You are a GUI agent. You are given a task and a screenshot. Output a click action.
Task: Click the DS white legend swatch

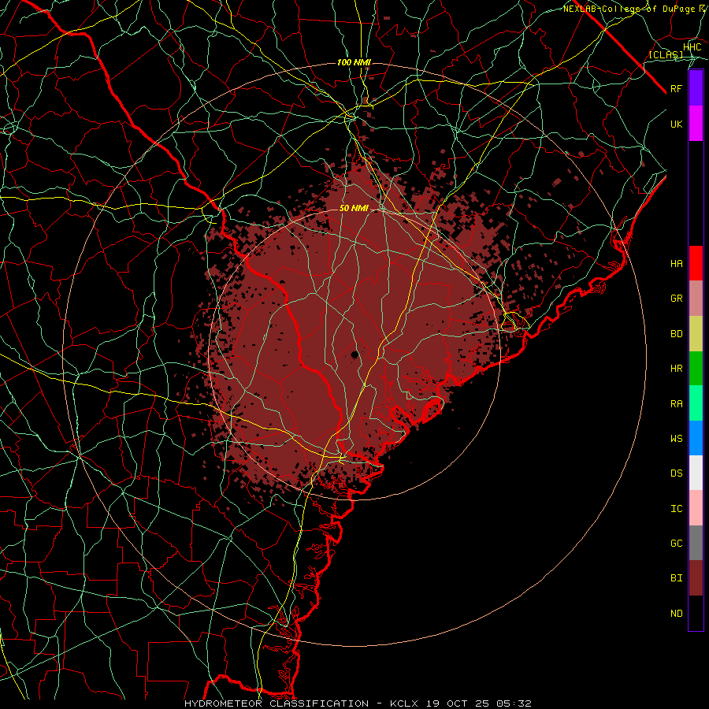point(696,473)
